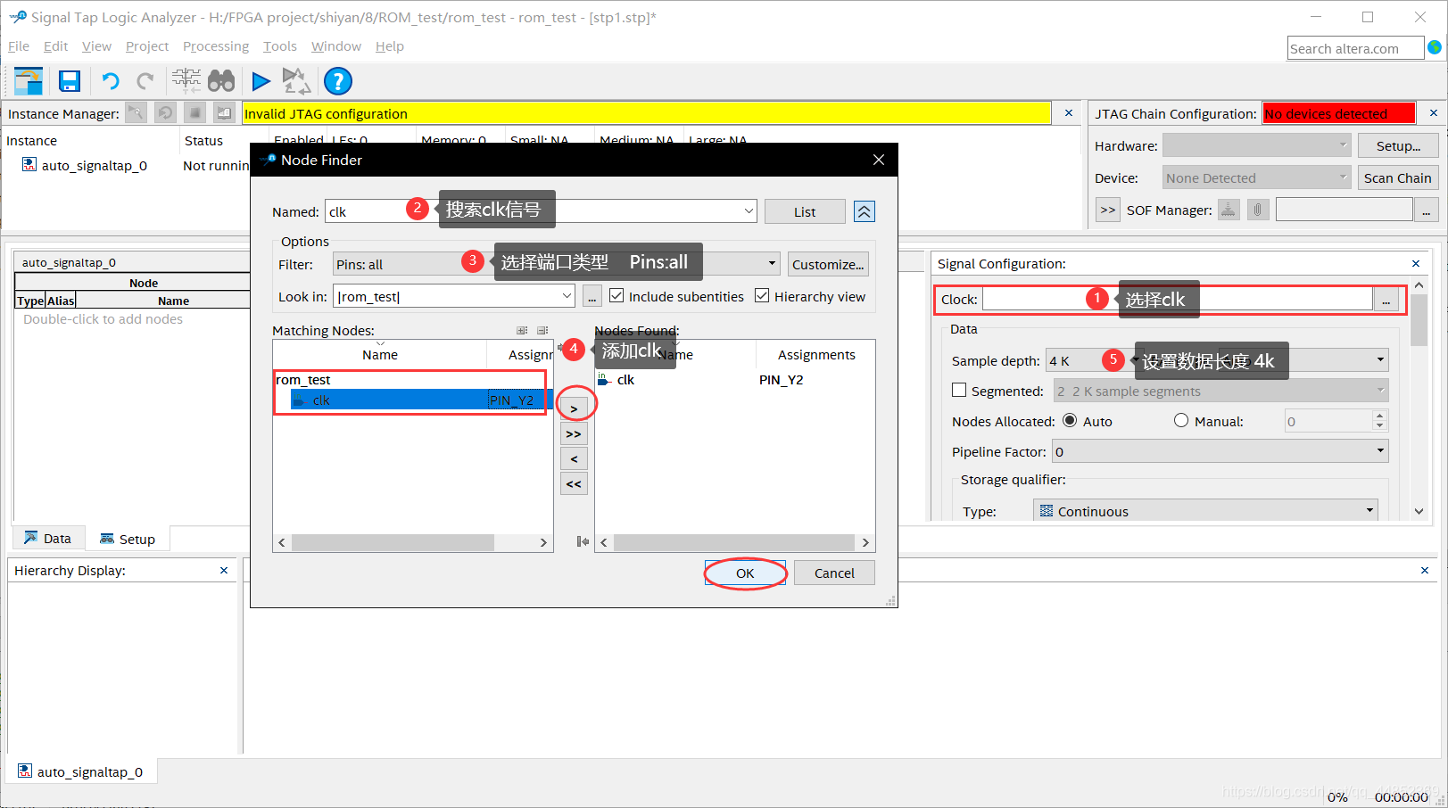The image size is (1448, 808).
Task: Click the window restore toolbar icon
Action: 29,81
